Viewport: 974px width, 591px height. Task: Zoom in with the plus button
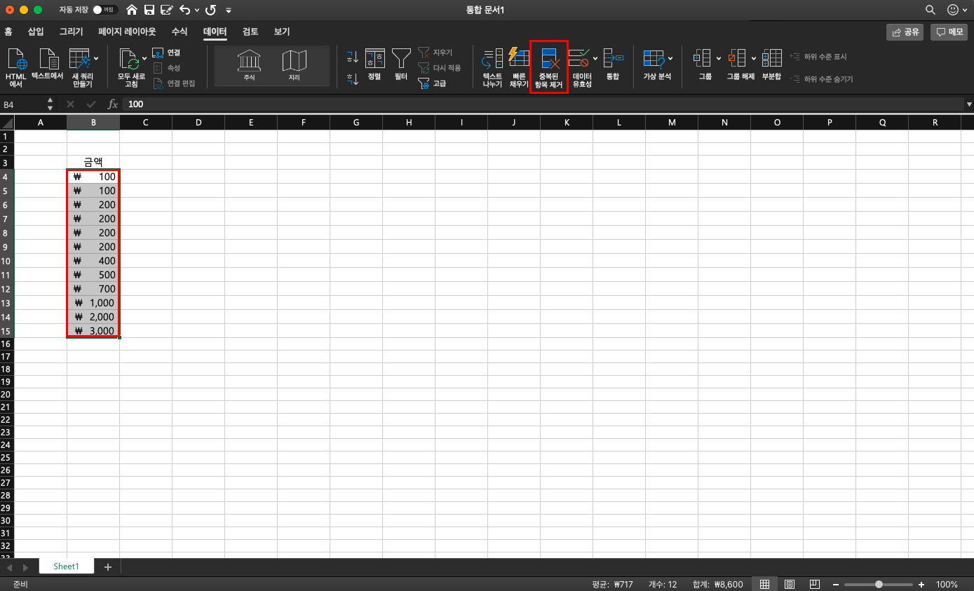pos(921,584)
